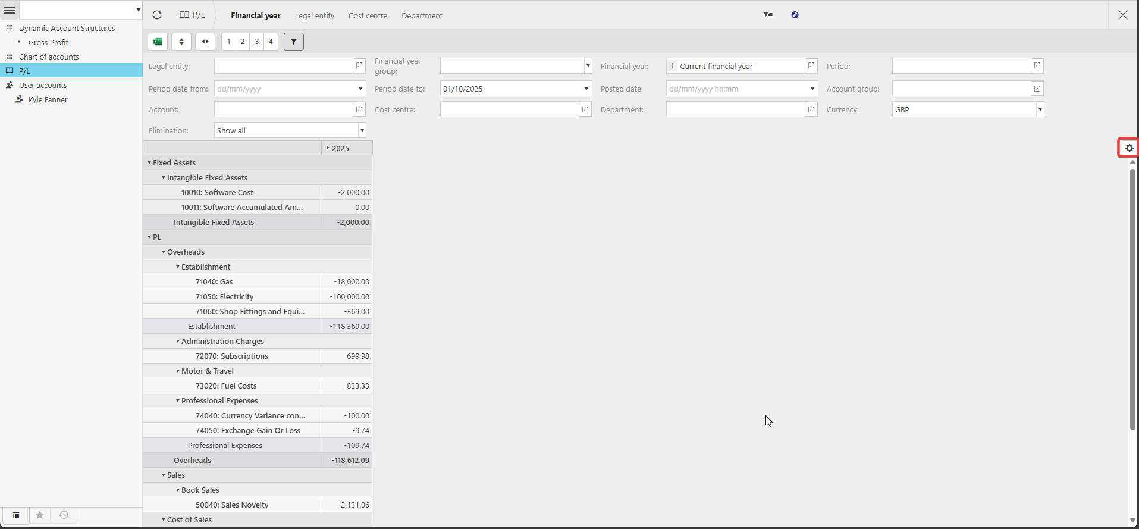Viewport: 1139px width, 529px height.
Task: Open the settings gear icon
Action: coord(1129,148)
